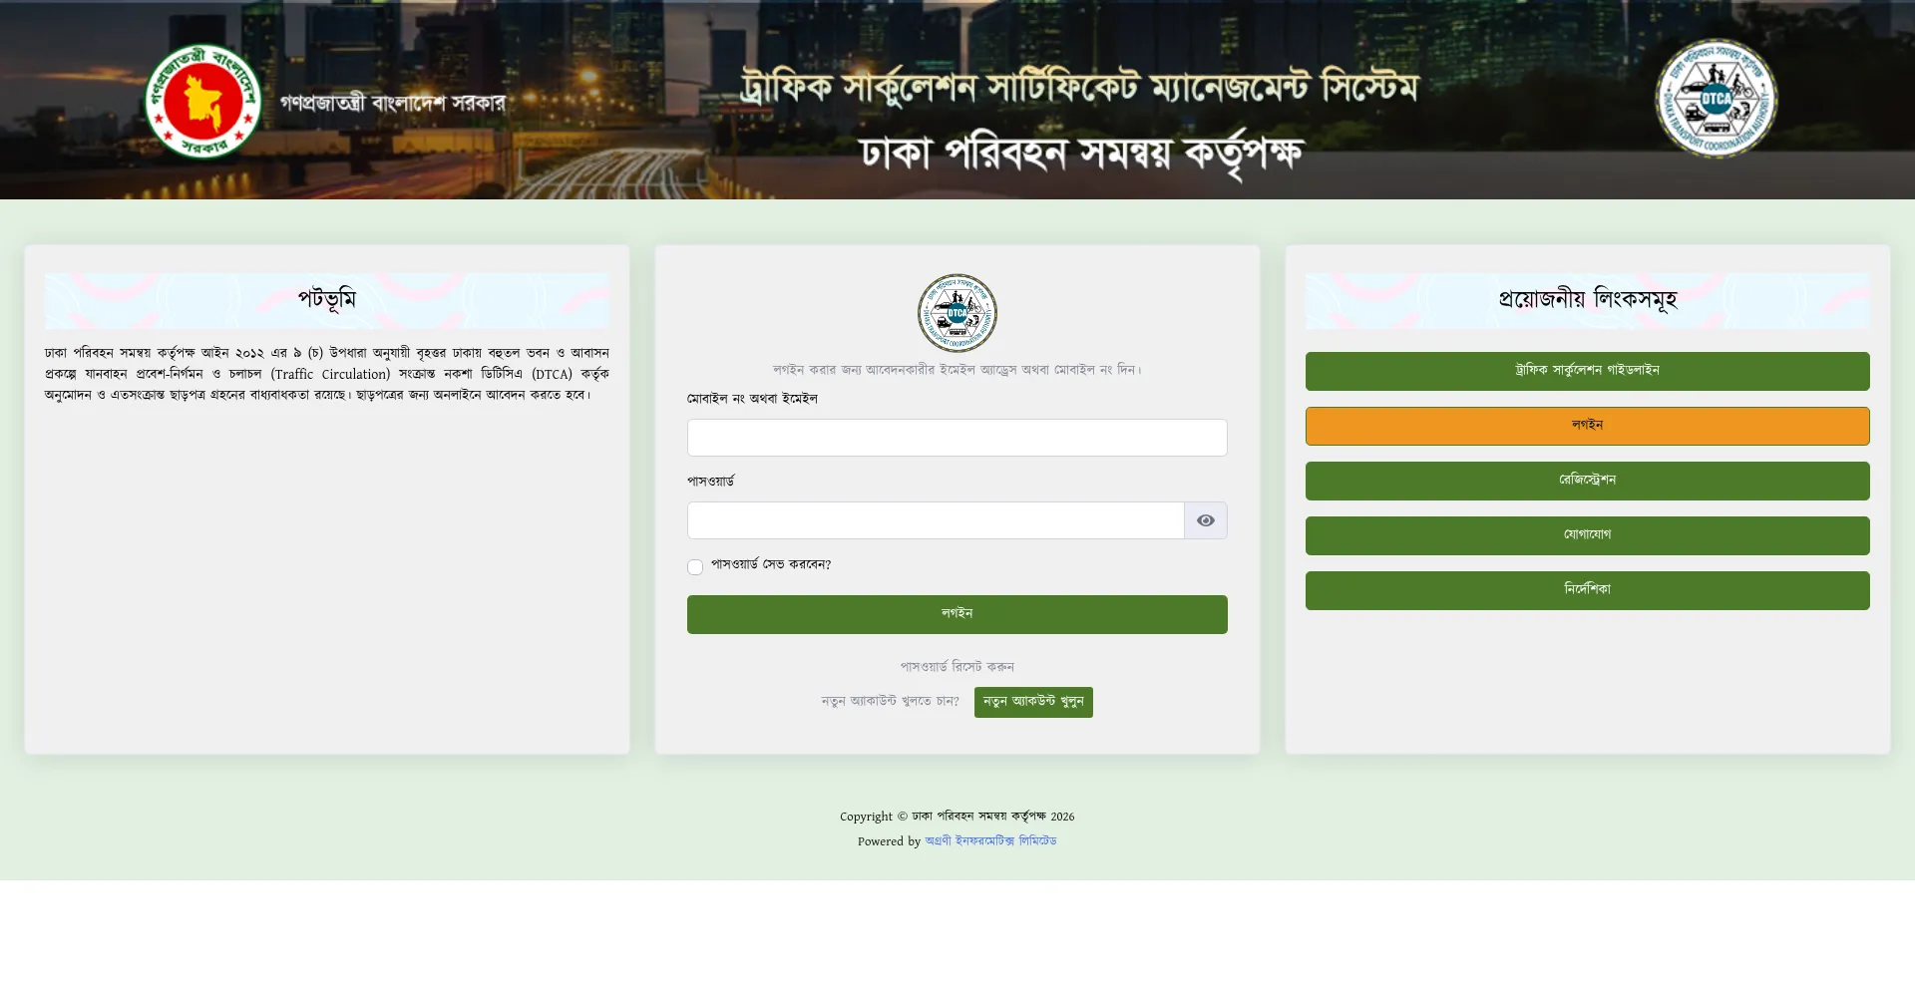Click the green লগইন submit button
The height and width of the screenshot is (990, 1915).
coord(957,614)
